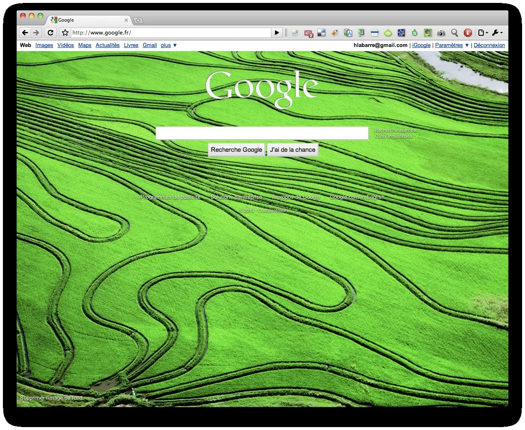Open the Vidéos link

66,45
